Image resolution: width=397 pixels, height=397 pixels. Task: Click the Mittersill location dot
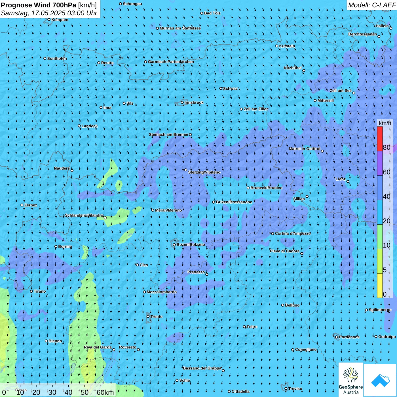tap(315, 100)
